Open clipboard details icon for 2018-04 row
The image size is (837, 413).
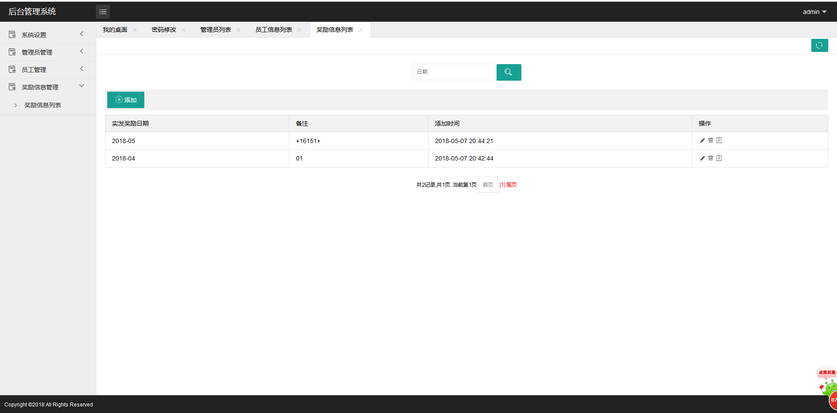click(719, 158)
